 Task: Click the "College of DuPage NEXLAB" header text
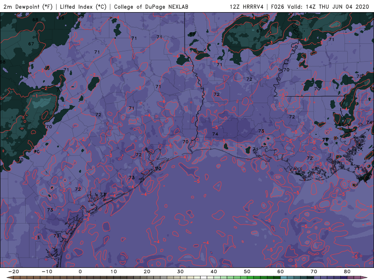pos(151,7)
